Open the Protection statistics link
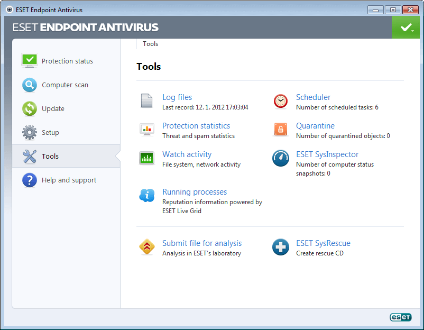Screen dimensions: 424x330 (x=196, y=126)
